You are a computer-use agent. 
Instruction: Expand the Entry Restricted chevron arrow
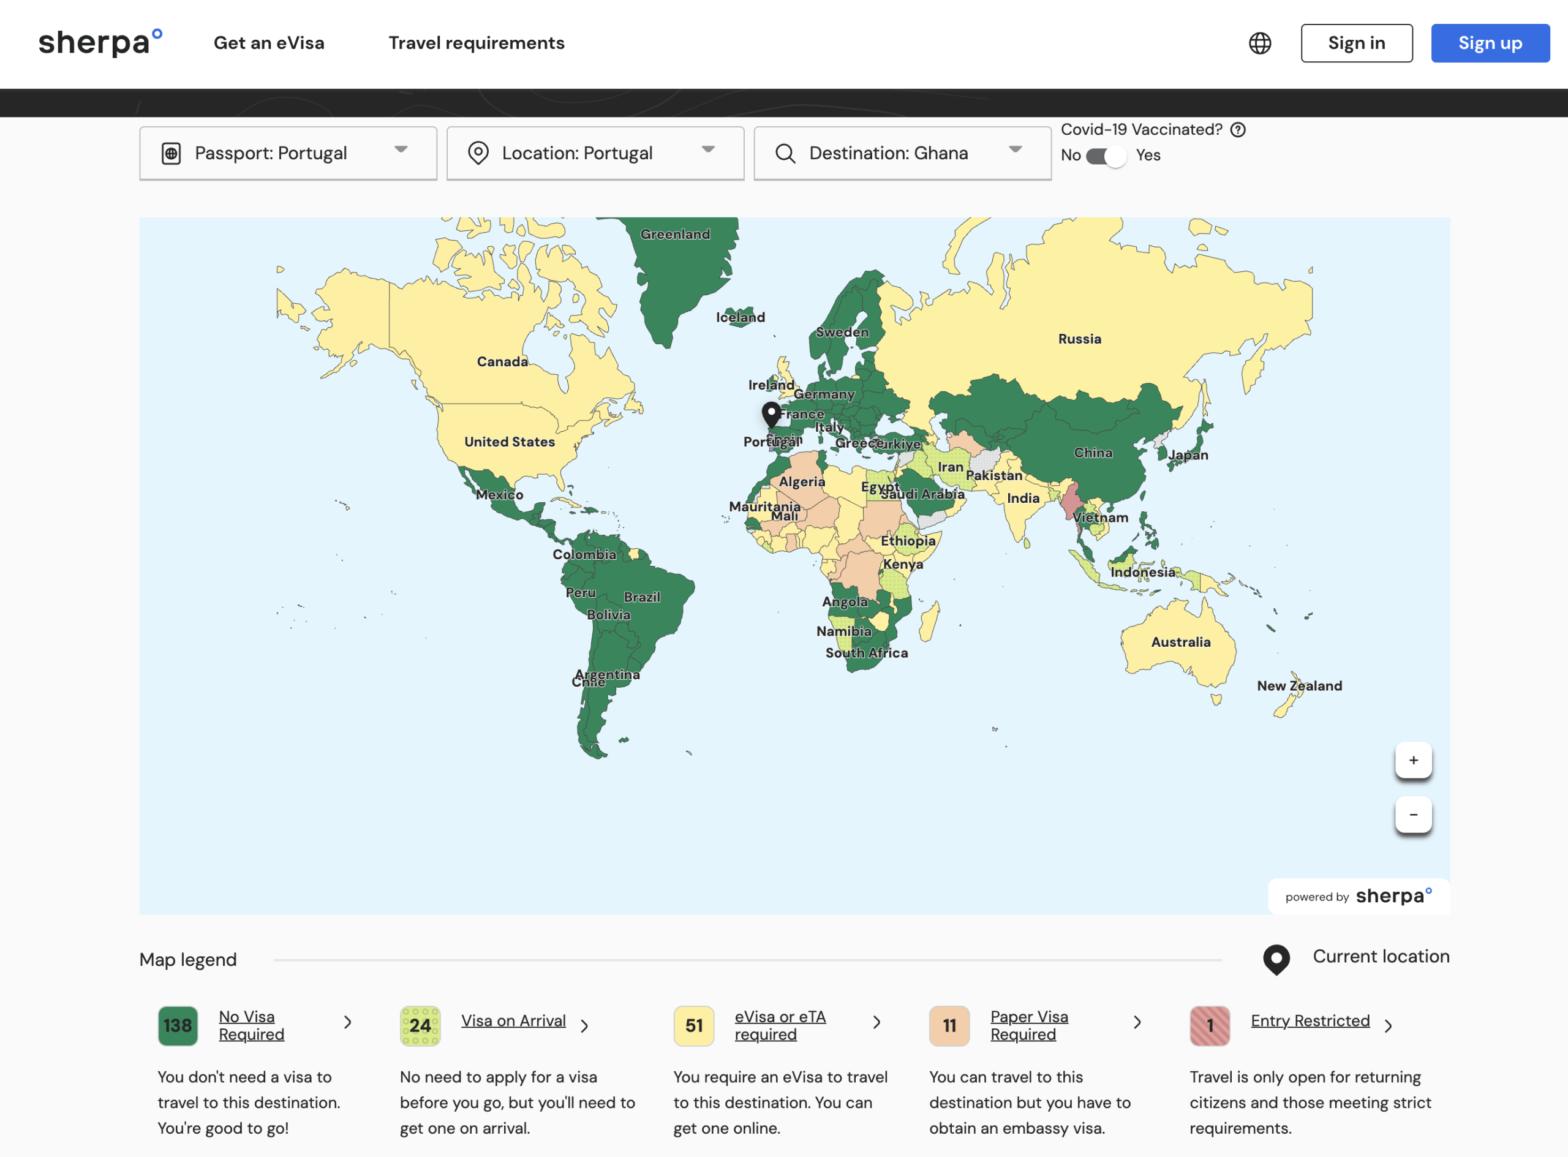click(1388, 1026)
